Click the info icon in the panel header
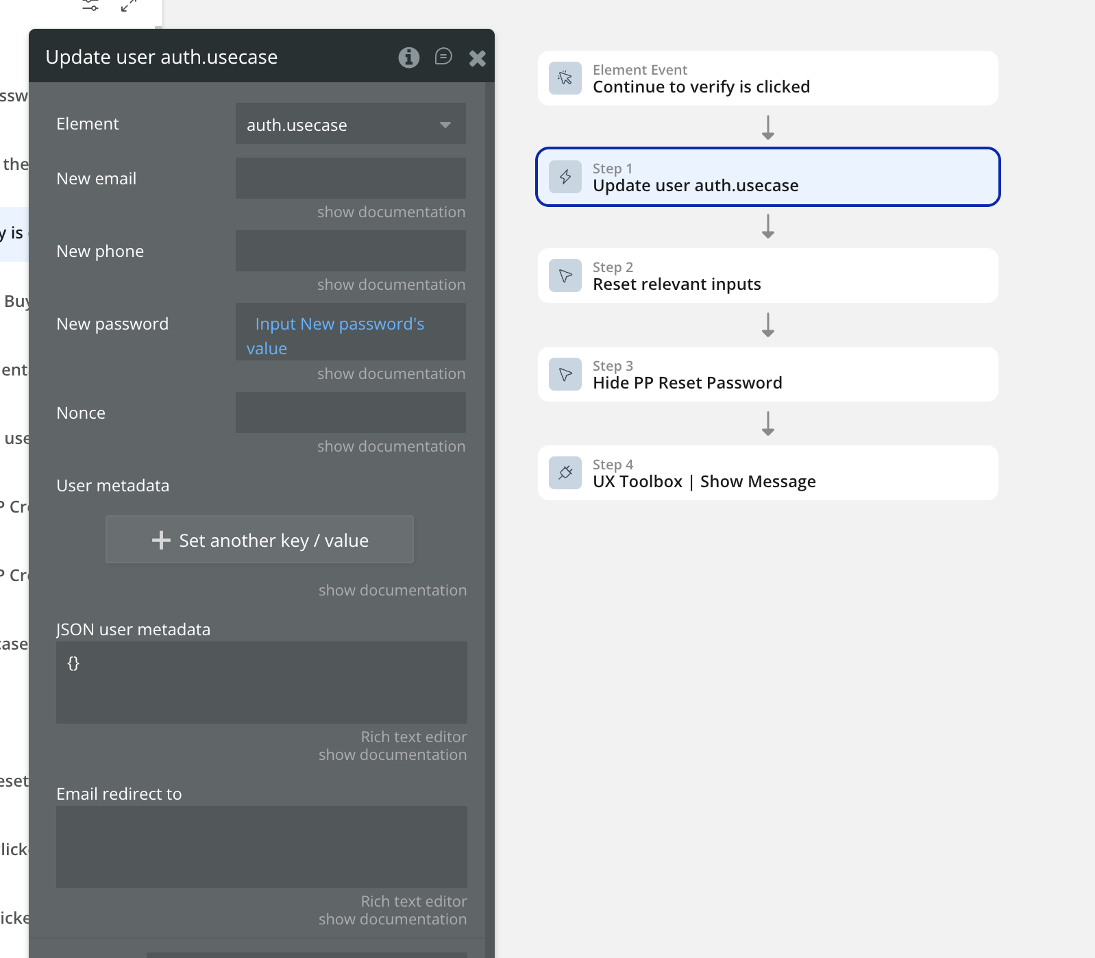1095x958 pixels. (408, 58)
